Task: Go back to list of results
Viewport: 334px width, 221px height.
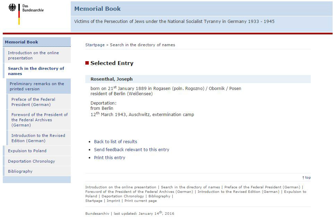Action: point(115,142)
